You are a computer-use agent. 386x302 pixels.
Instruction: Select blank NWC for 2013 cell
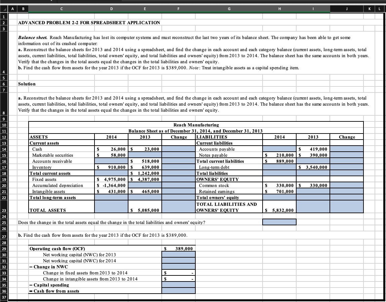(x=179, y=255)
